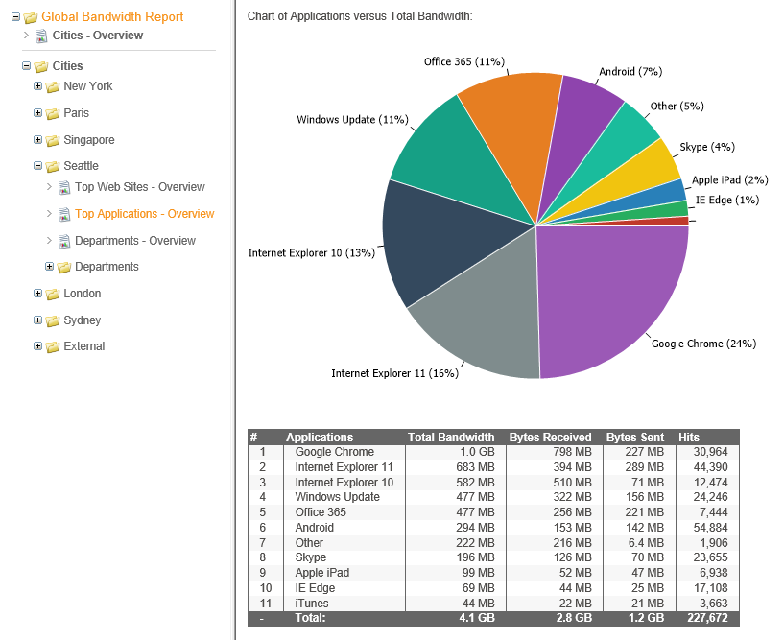Image resolution: width=784 pixels, height=640 pixels.
Task: Click the Departments - Overview report icon
Action: tap(64, 242)
